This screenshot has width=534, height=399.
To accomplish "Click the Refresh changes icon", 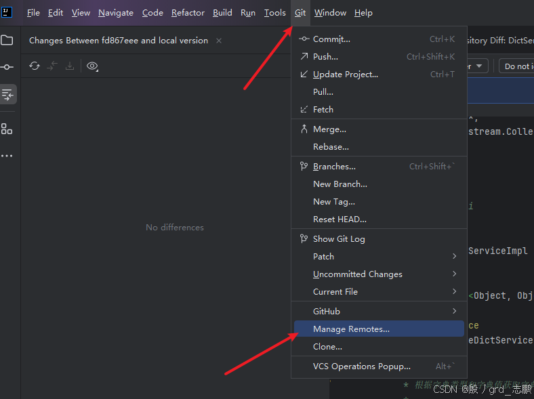I will coord(35,66).
